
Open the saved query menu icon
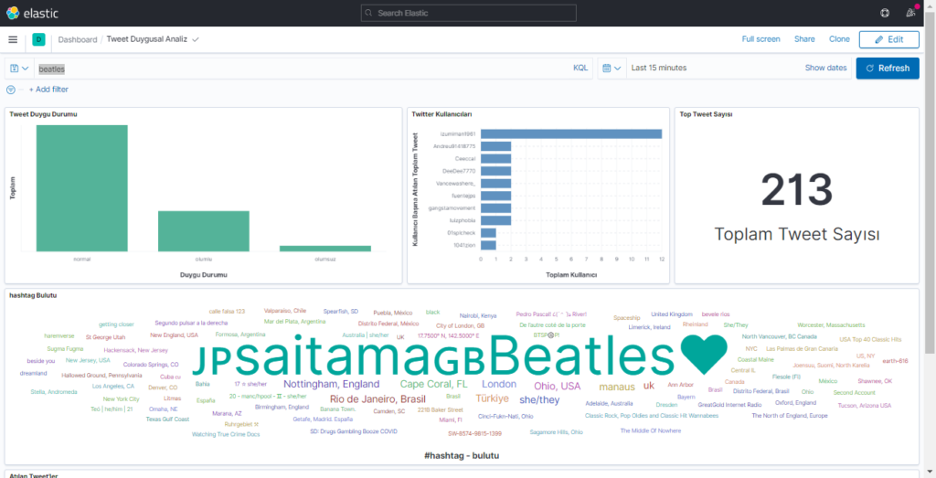[19, 68]
